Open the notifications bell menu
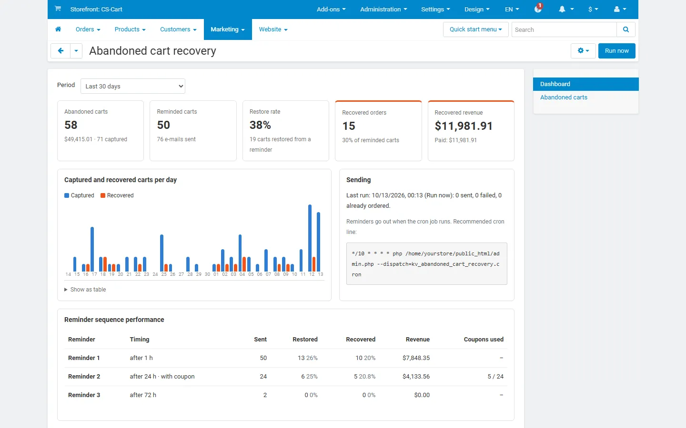The image size is (686, 428). pyautogui.click(x=566, y=9)
